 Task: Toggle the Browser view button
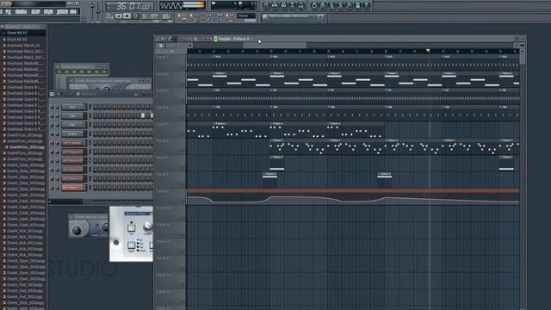pyautogui.click(x=292, y=5)
